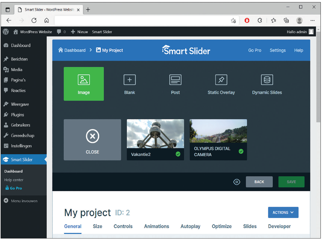322x240 pixels.
Task: Open Smart Slider Settings
Action: click(x=278, y=50)
